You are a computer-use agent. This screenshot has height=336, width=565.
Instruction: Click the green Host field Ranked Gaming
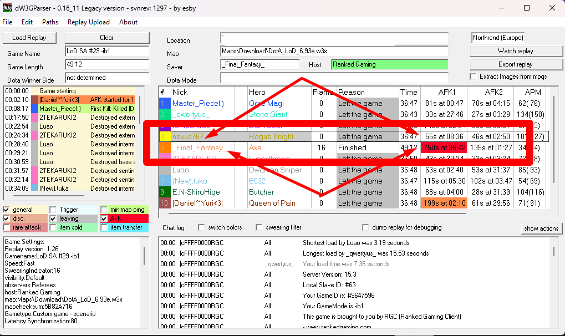point(390,64)
